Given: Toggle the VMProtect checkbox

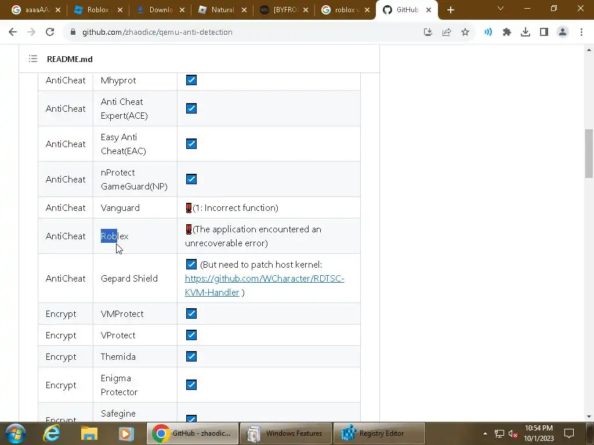Looking at the screenshot, I should tap(191, 313).
